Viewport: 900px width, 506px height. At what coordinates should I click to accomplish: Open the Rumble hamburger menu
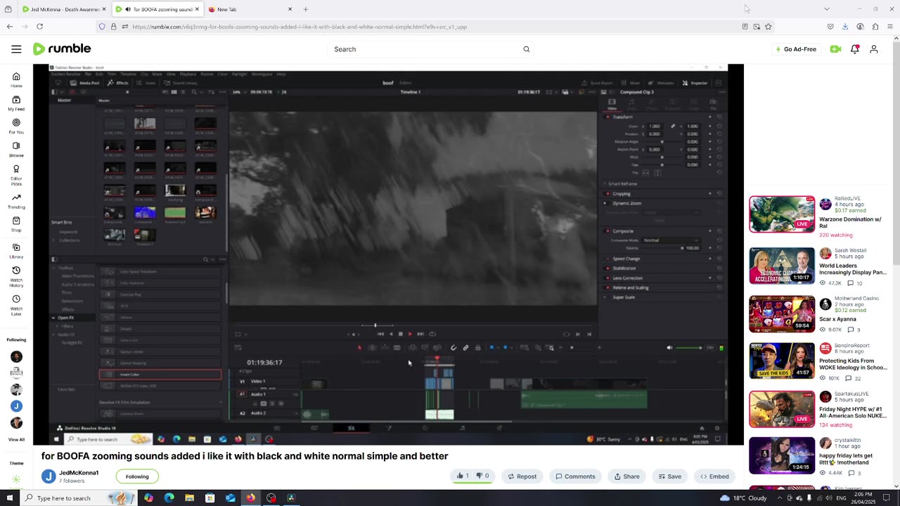click(16, 49)
